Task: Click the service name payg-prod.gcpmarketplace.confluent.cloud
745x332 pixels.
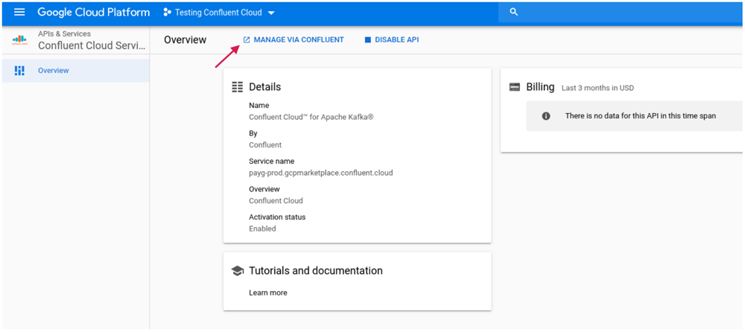Action: point(320,173)
